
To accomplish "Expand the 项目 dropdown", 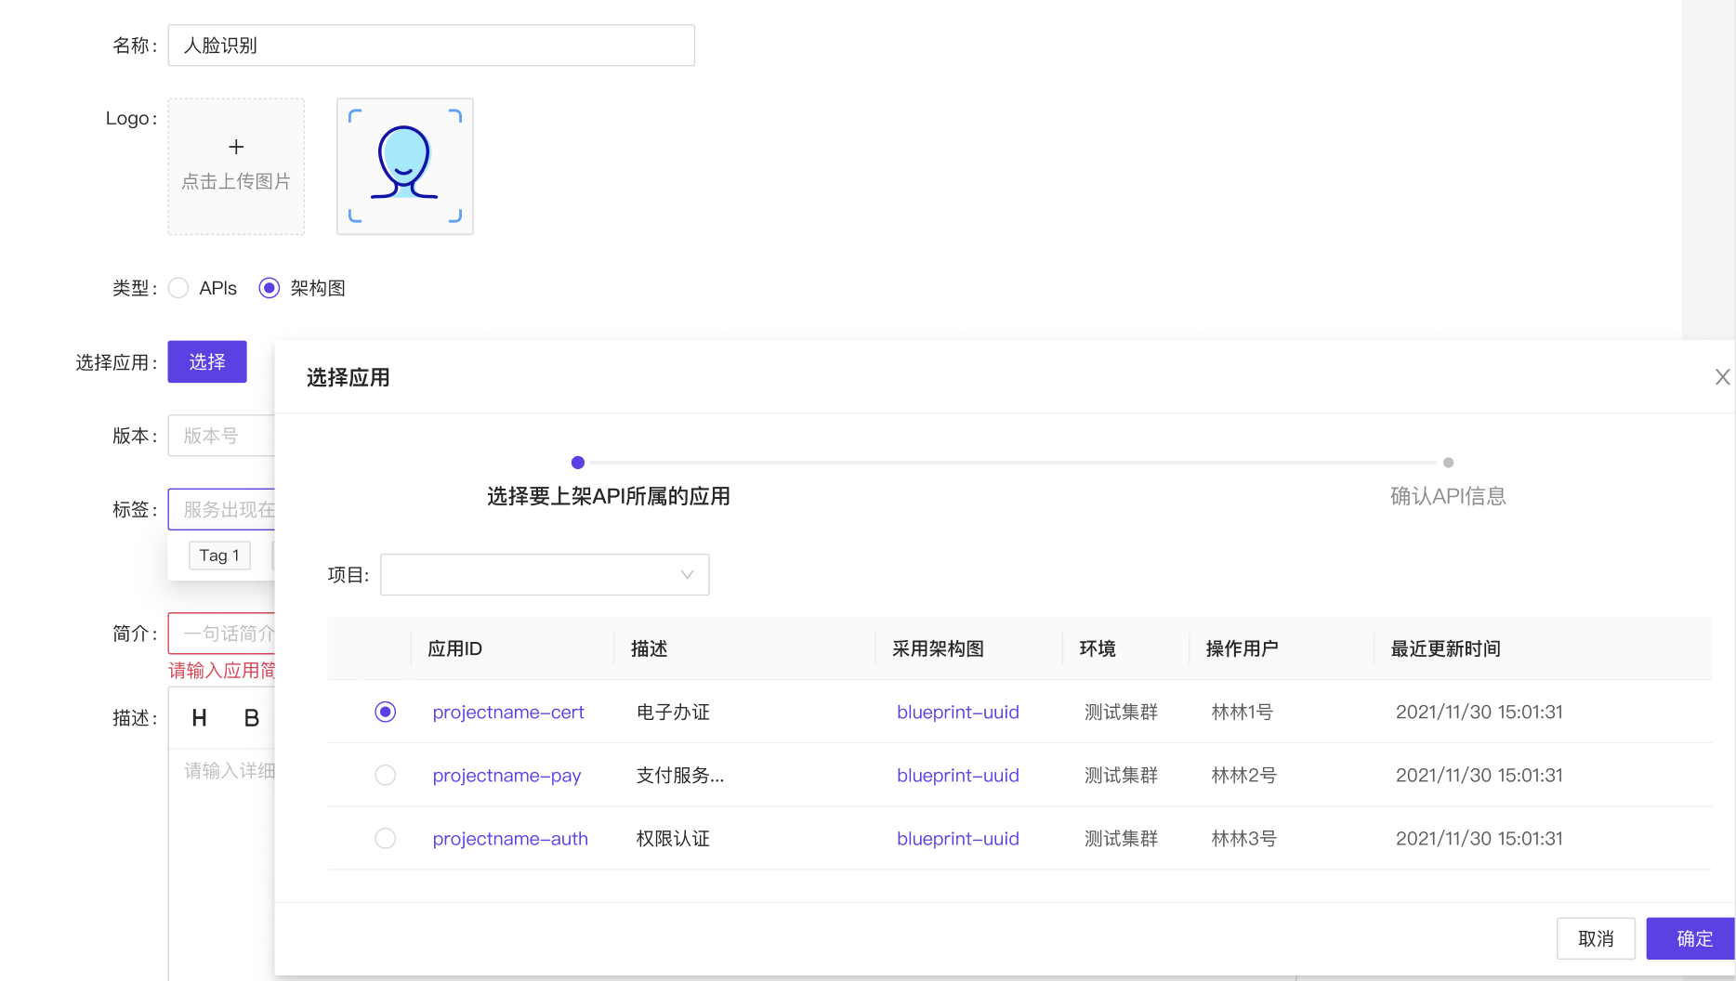I will point(545,575).
